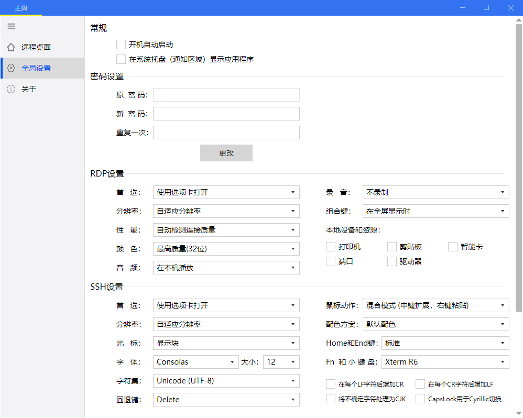The image size is (523, 418).
Task: Open the font size 12 dropdown
Action: click(281, 362)
